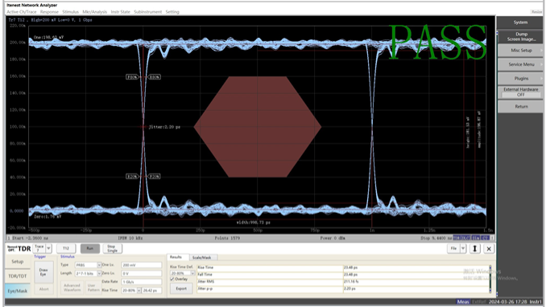Click the IFBW 10 kHz status text
The width and height of the screenshot is (546, 307).
point(130,238)
